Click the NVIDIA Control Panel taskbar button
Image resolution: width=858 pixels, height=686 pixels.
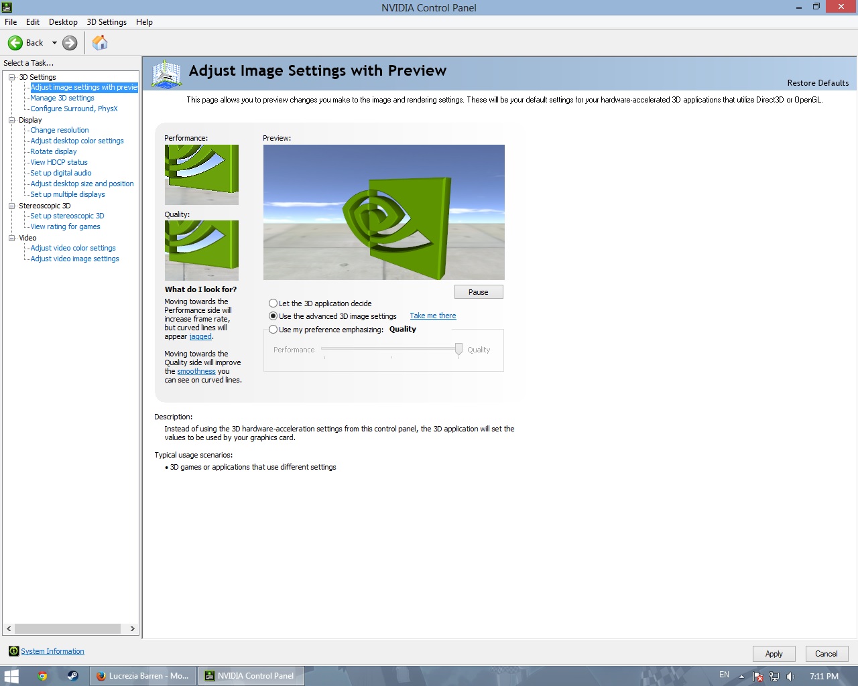pyautogui.click(x=251, y=676)
